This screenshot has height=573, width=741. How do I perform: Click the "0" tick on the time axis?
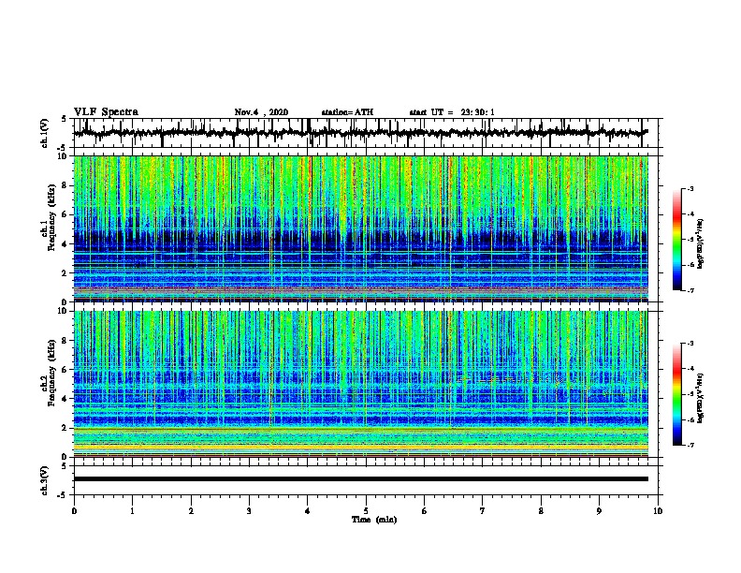pos(74,511)
